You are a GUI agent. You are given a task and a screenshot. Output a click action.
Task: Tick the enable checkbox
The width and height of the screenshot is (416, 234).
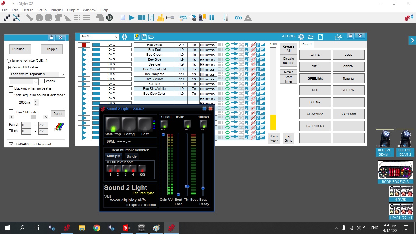pos(43,81)
